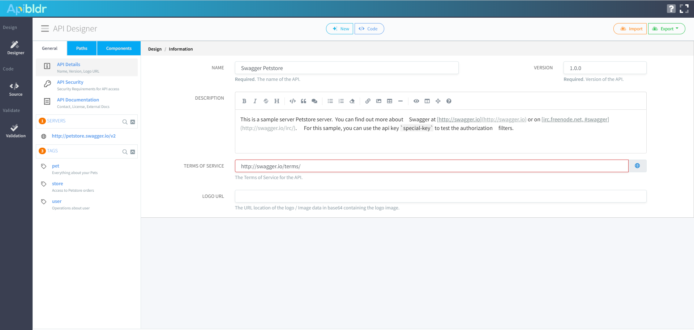Switch to the General tab
694x330 pixels.
pyautogui.click(x=50, y=48)
